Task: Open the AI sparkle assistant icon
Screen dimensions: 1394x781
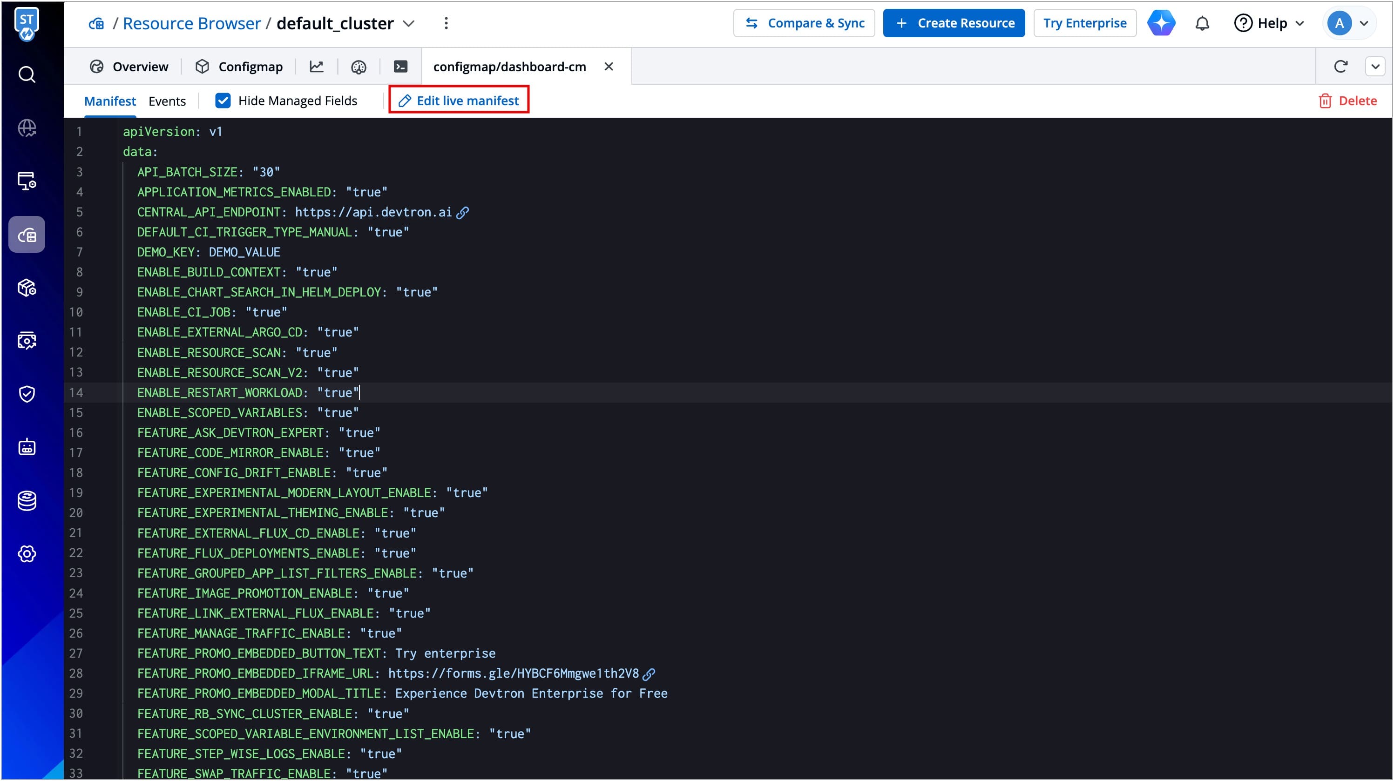Action: (x=1161, y=23)
